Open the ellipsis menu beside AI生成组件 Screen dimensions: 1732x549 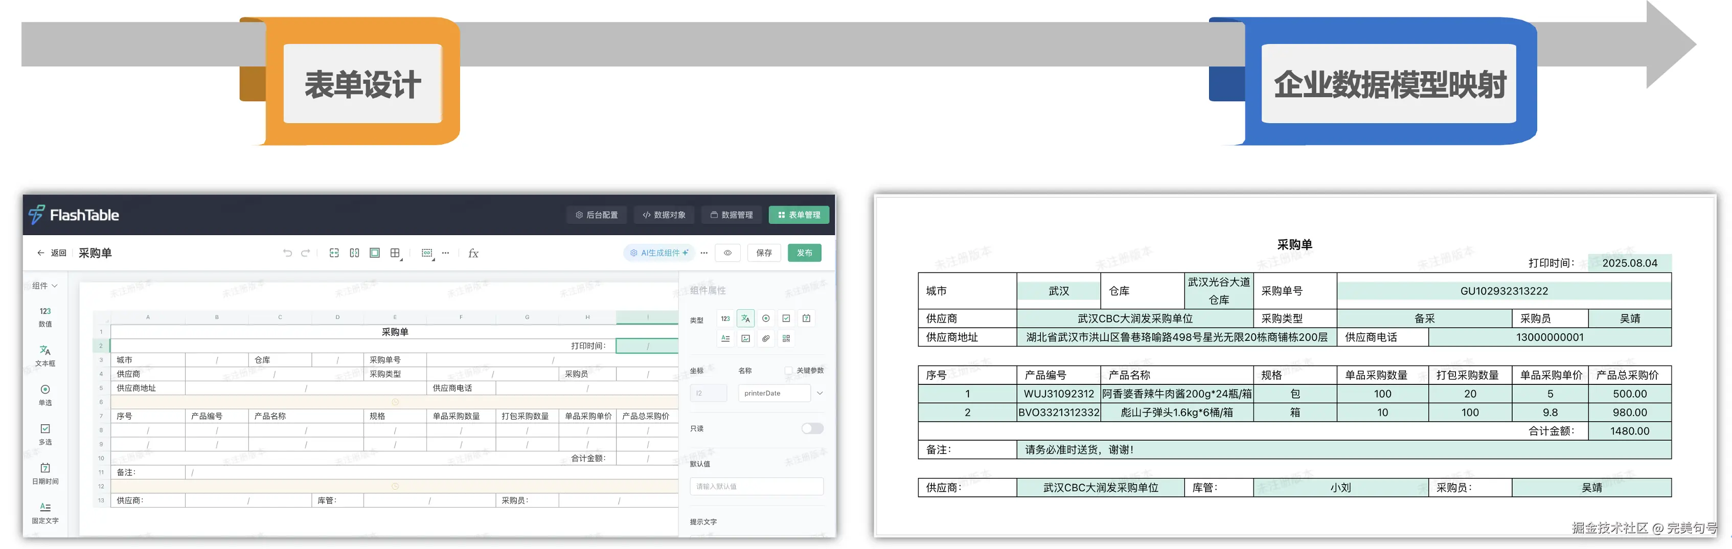[x=704, y=254]
